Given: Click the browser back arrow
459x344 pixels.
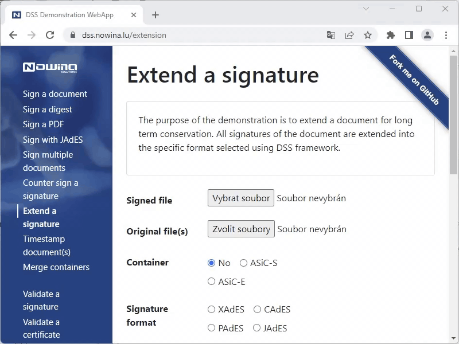Looking at the screenshot, I should coord(13,35).
